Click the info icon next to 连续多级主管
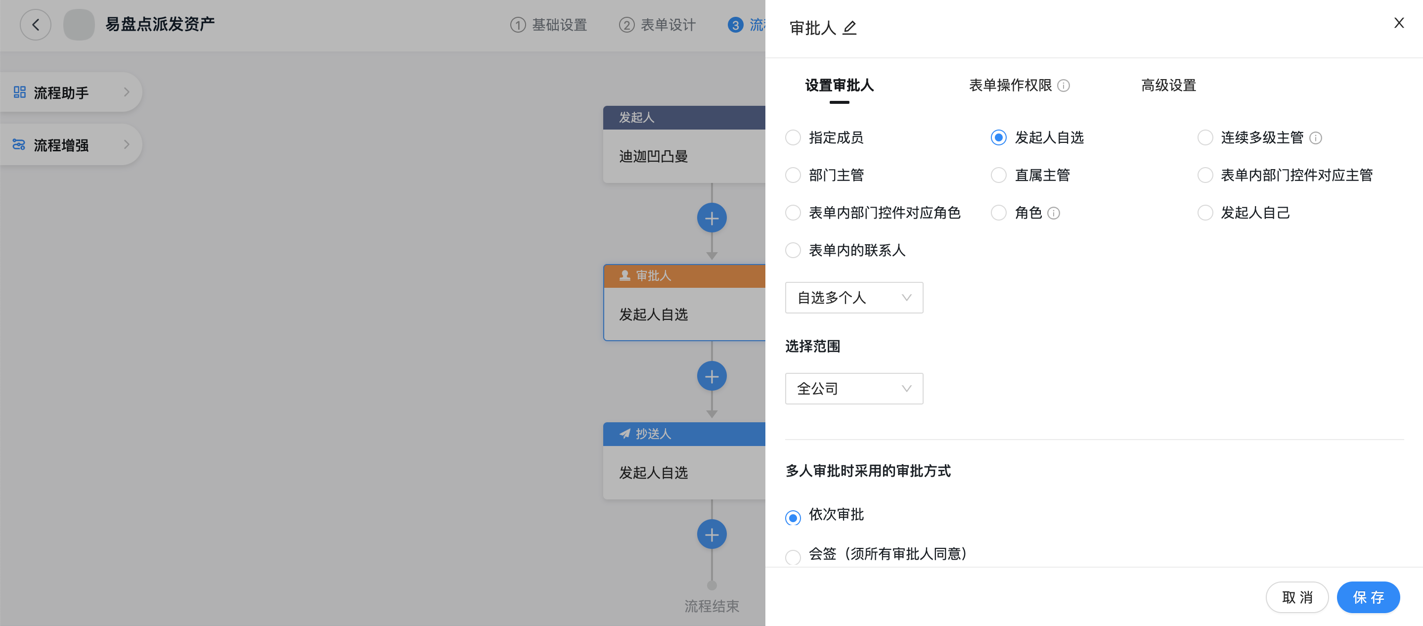 click(1316, 138)
